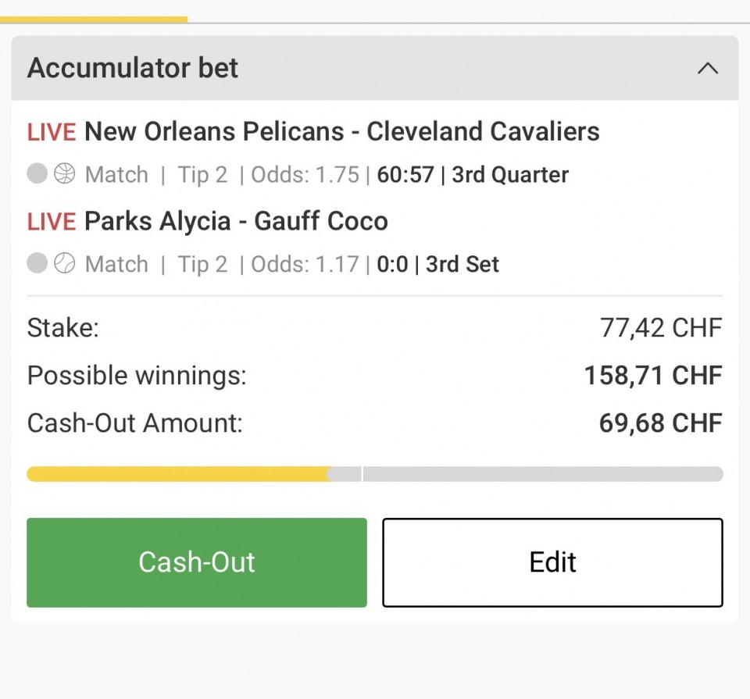
Task: Open Parks Alycia - Gauff Coco match
Action: coord(236,221)
